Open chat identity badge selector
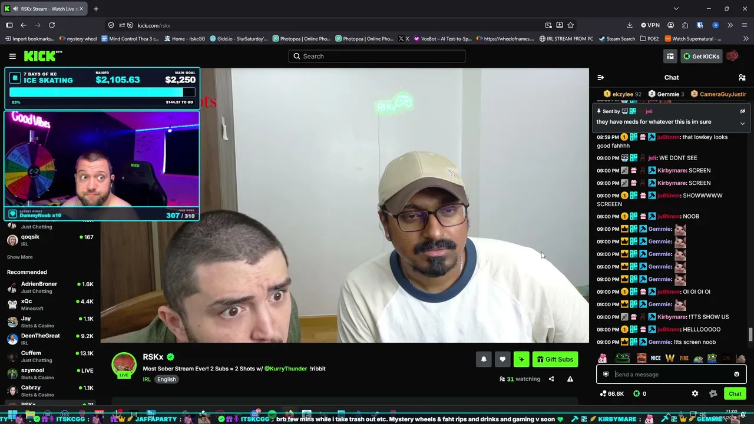The width and height of the screenshot is (754, 424). (x=606, y=375)
